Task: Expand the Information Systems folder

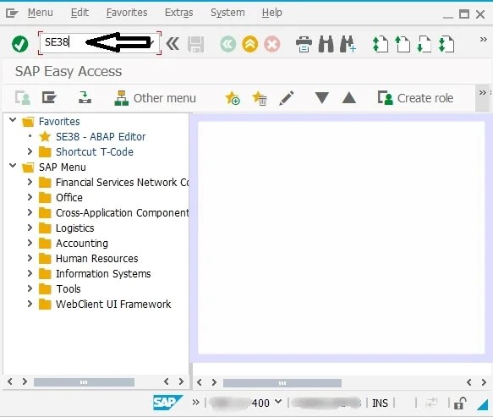Action: (30, 273)
